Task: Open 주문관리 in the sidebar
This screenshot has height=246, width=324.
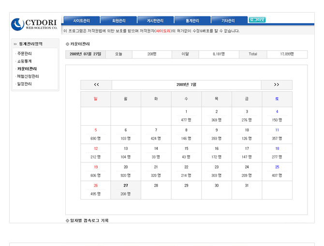Action: 25,53
